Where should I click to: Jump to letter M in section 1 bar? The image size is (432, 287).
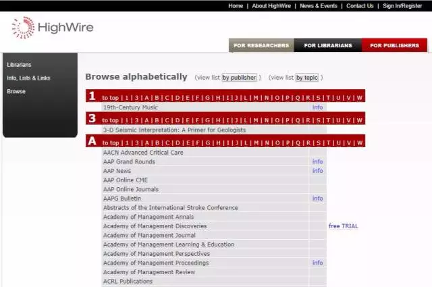[256, 98]
